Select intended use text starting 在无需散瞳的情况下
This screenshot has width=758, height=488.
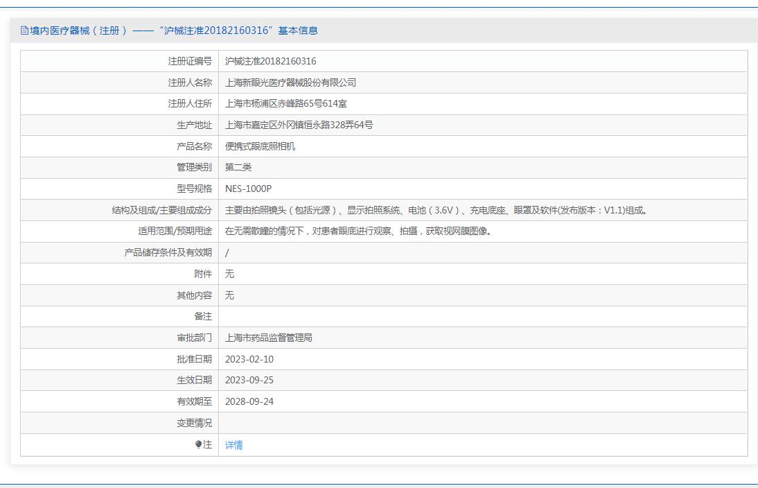coord(358,232)
